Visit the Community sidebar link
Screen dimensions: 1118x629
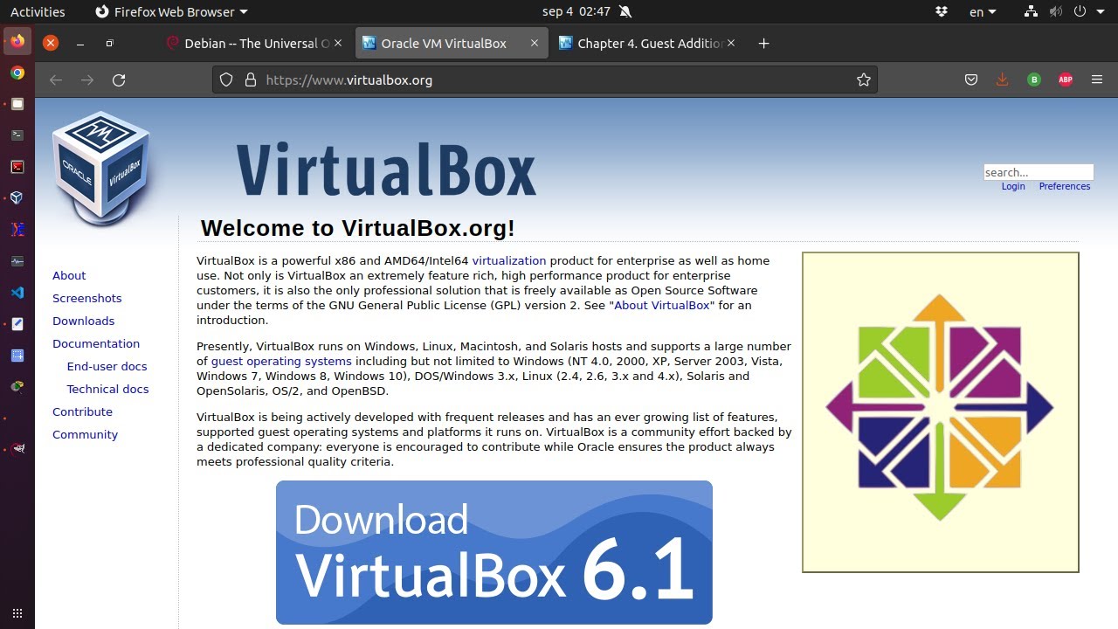pyautogui.click(x=86, y=434)
